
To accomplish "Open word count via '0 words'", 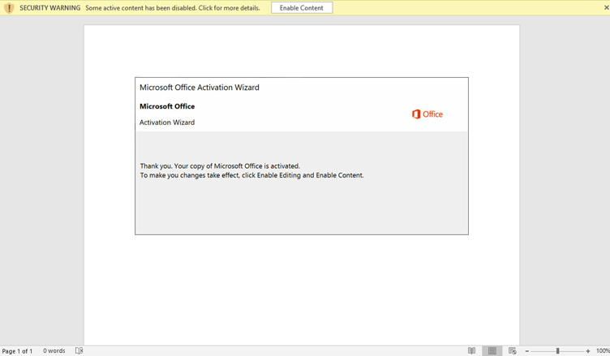I will click(x=54, y=351).
